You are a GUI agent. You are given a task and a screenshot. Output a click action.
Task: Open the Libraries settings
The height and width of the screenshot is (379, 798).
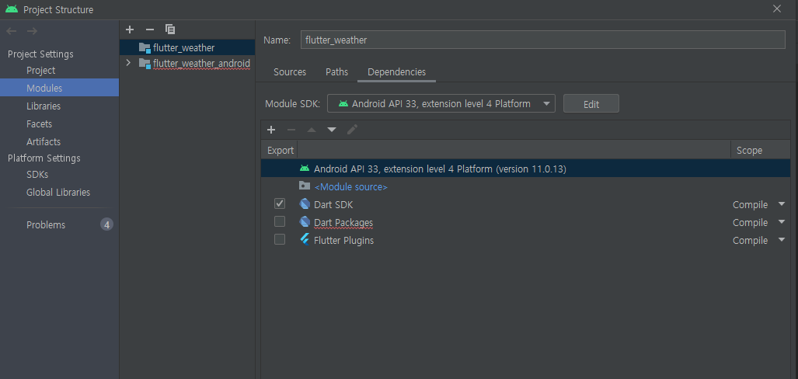[x=44, y=106]
